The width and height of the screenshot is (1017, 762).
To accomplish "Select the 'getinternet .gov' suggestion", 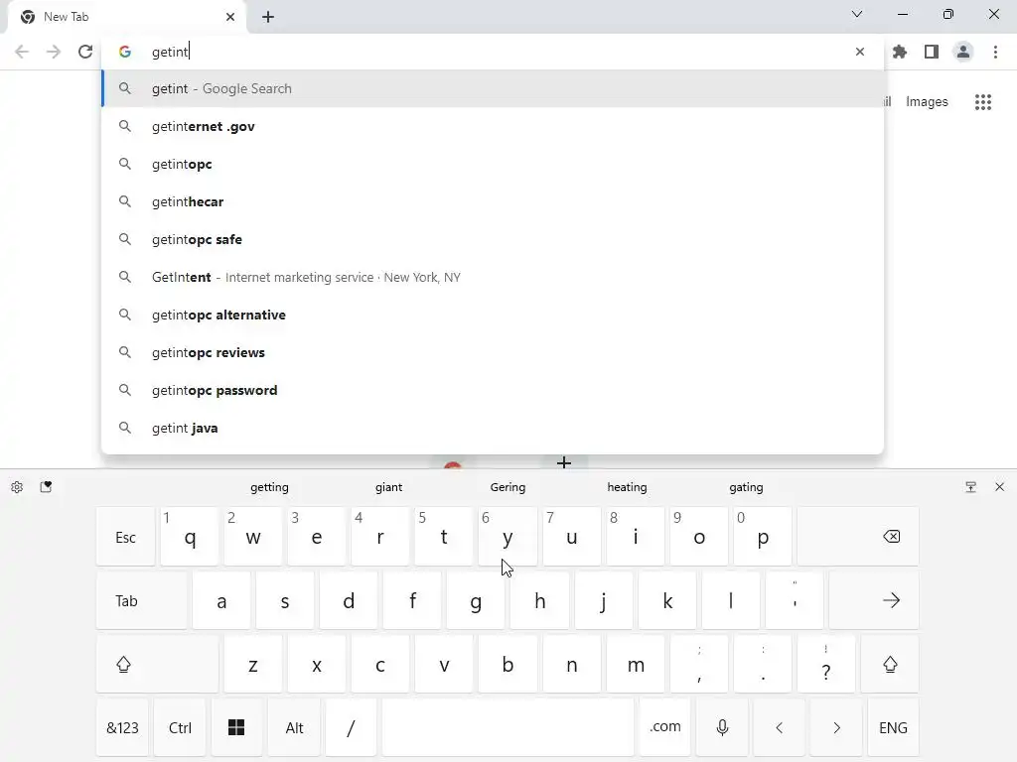I will 493,126.
